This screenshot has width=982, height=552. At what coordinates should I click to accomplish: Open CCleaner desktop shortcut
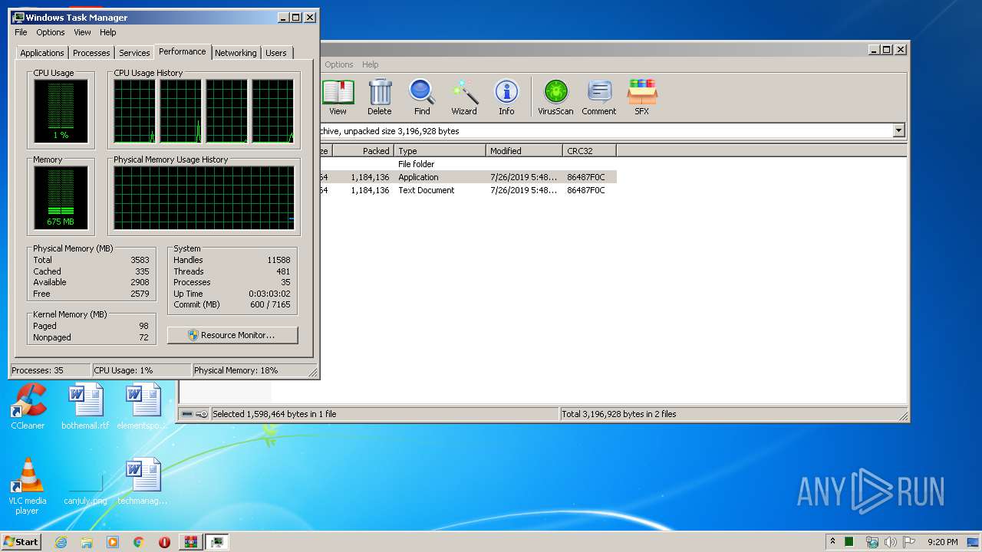click(28, 406)
